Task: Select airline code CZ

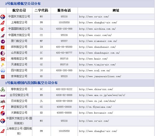Action: pyautogui.click(x=41, y=35)
